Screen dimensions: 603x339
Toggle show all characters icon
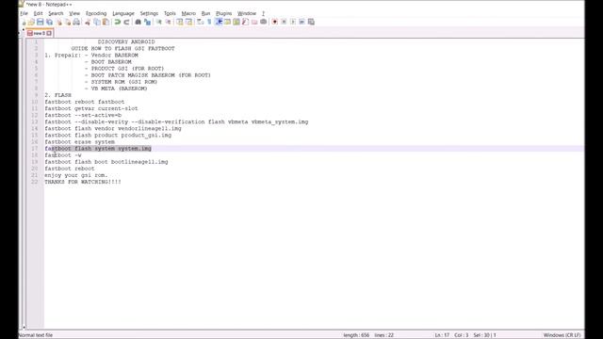[209, 22]
